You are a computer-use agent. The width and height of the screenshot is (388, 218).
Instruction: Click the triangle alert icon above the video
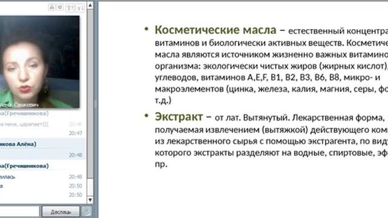(52, 7)
